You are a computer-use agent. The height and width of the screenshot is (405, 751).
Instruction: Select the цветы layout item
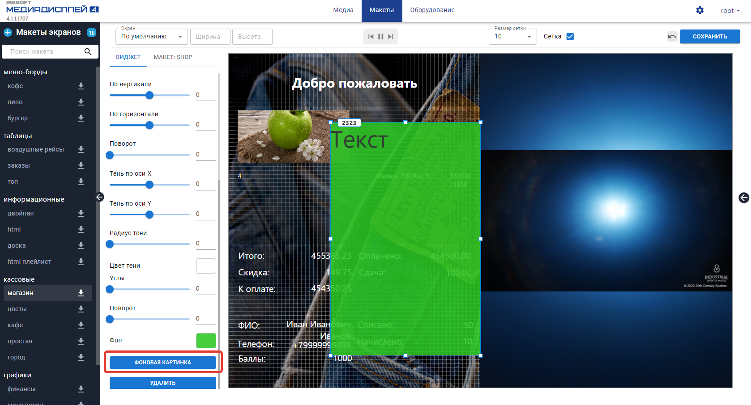click(17, 309)
